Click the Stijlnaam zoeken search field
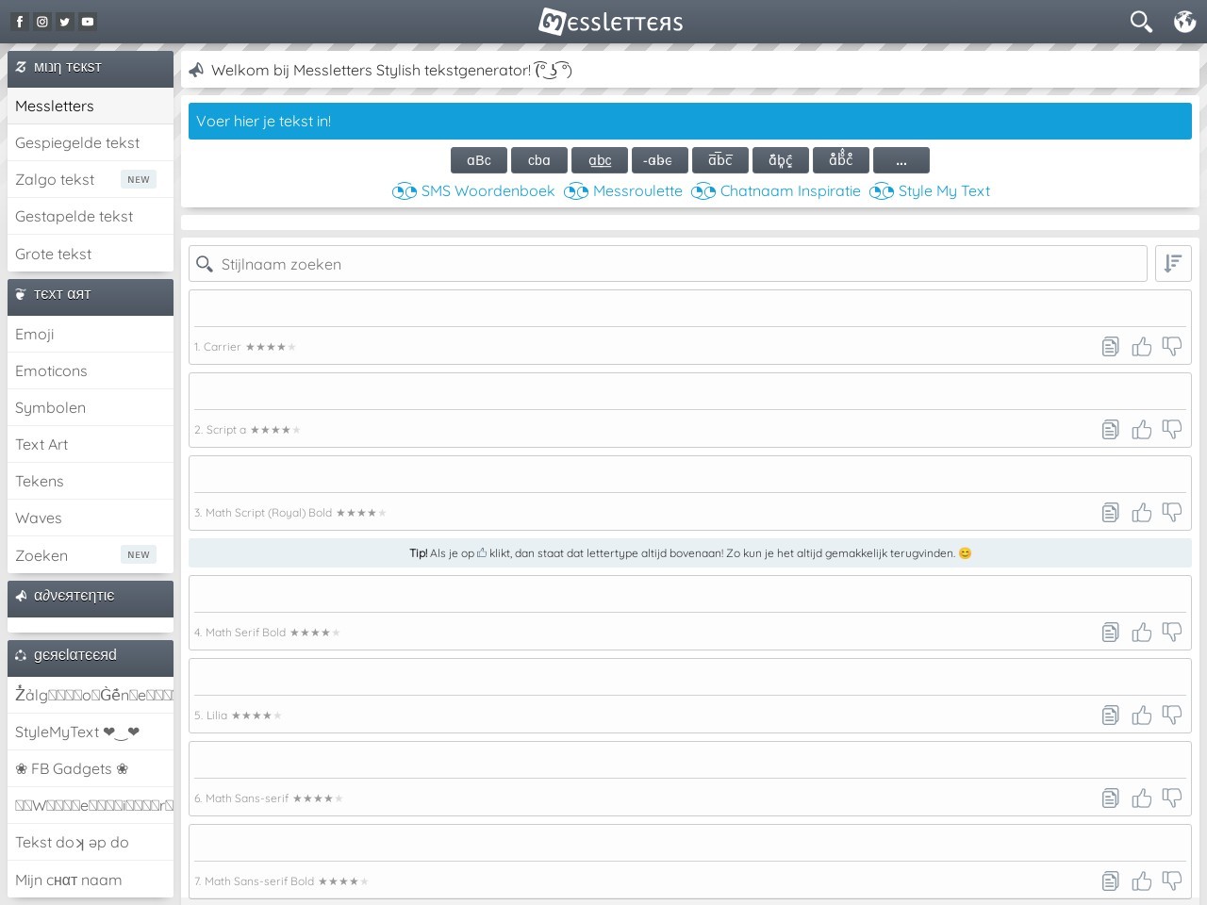Viewport: 1207px width, 905px height. (668, 264)
